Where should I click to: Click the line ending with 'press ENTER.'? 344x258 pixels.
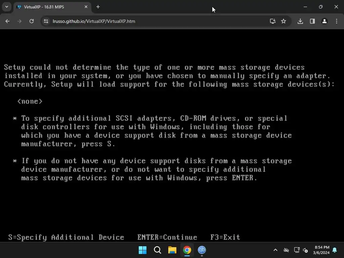139,178
